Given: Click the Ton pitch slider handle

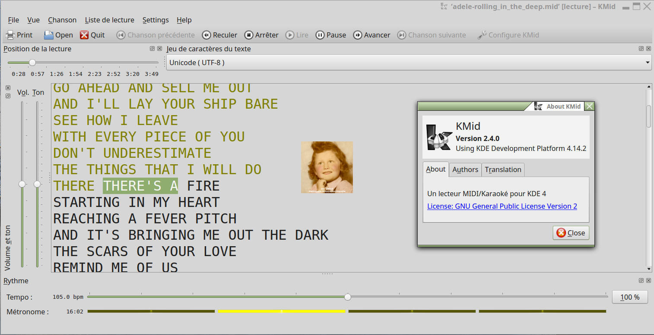Looking at the screenshot, I should pyautogui.click(x=37, y=184).
